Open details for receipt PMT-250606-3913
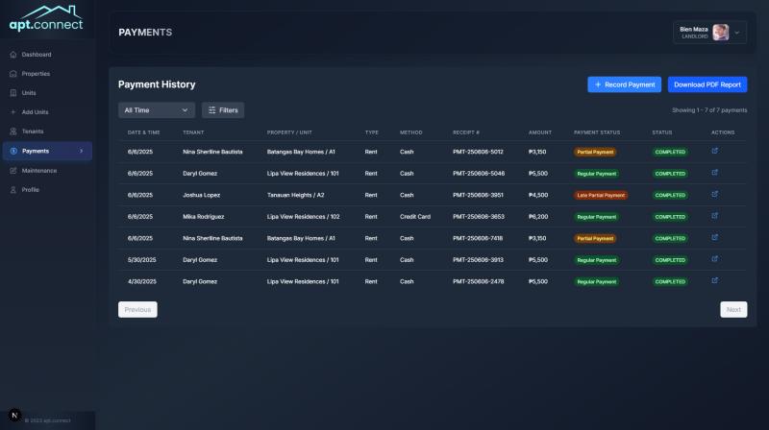769x430 pixels. coord(714,259)
